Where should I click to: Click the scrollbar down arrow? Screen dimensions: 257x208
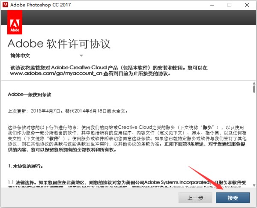pos(253,184)
